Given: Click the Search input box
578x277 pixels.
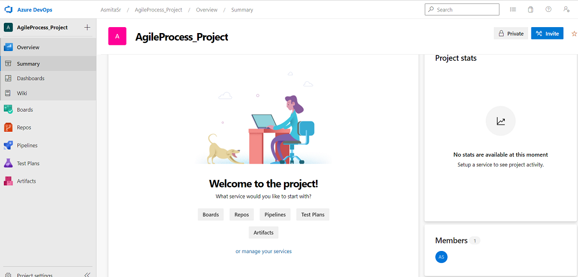Looking at the screenshot, I should (461, 10).
